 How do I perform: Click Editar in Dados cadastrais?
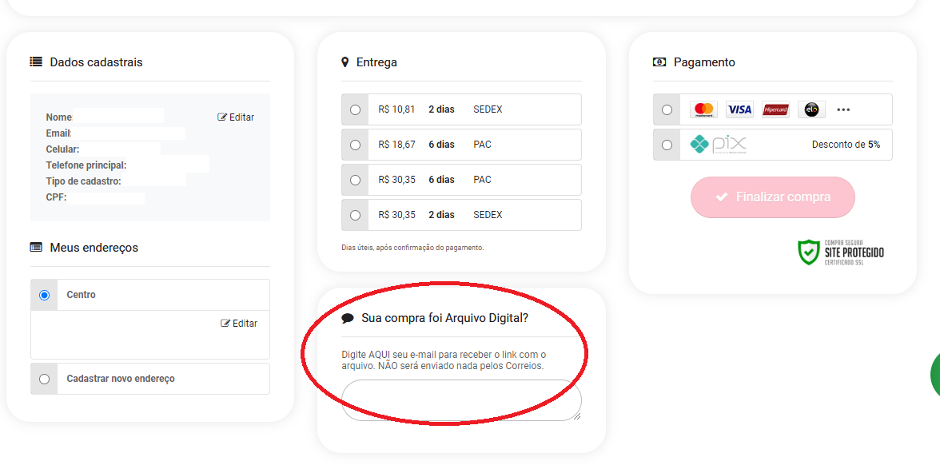pyautogui.click(x=236, y=117)
